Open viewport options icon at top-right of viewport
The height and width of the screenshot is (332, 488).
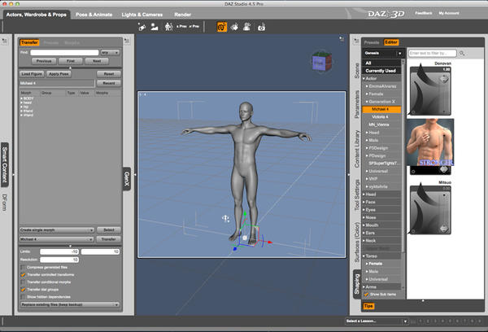click(x=342, y=39)
